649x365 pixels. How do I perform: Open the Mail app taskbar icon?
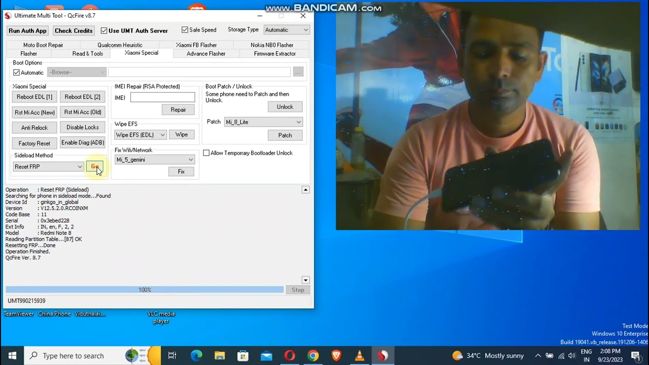266,355
